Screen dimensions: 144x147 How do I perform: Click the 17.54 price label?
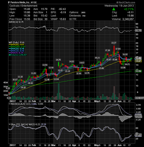(x=118, y=49)
